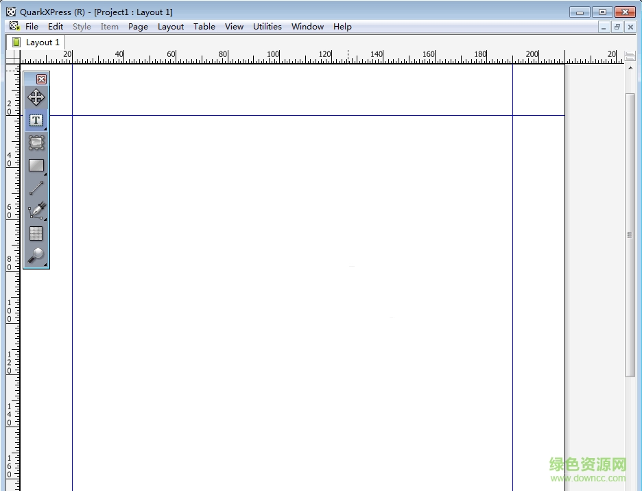Select the Zoom magnifier tool
The height and width of the screenshot is (491, 642).
click(x=36, y=255)
